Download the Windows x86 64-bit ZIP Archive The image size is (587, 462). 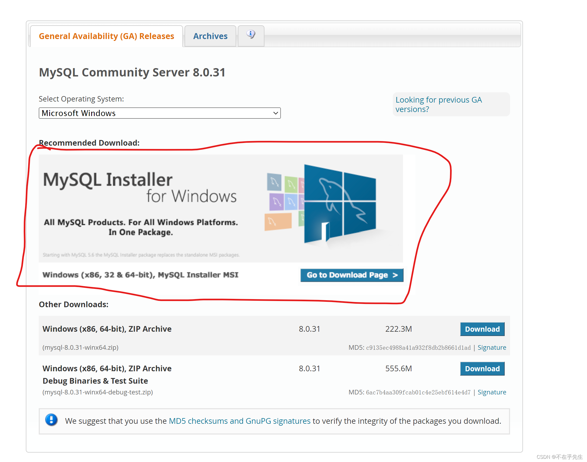[x=482, y=329]
